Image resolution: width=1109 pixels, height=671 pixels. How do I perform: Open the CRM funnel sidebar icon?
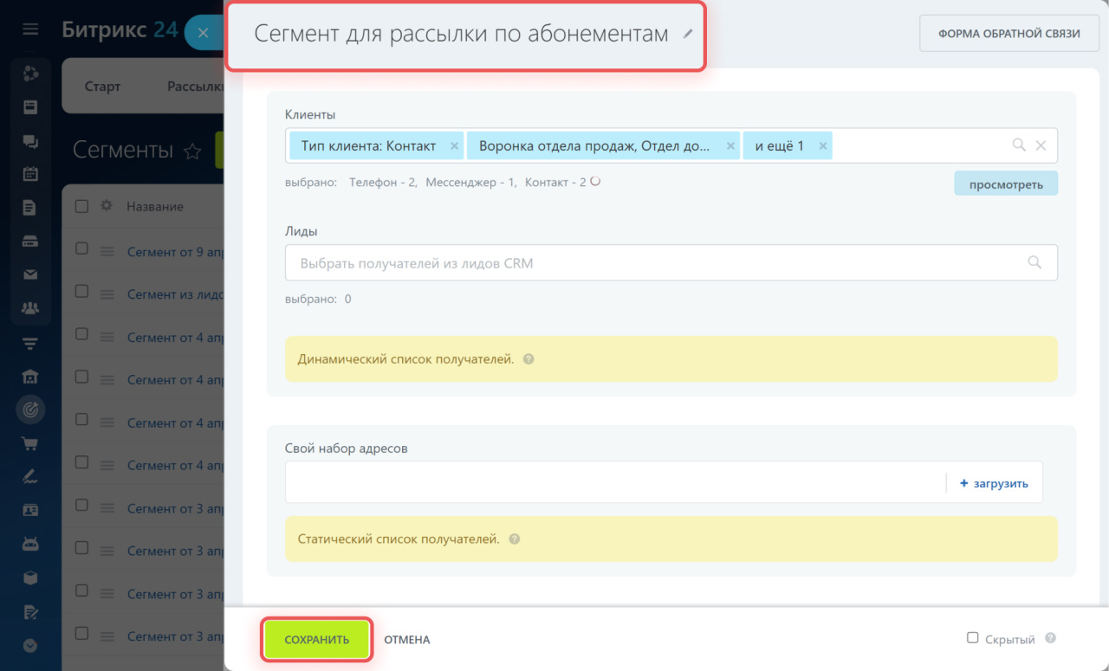coord(30,344)
